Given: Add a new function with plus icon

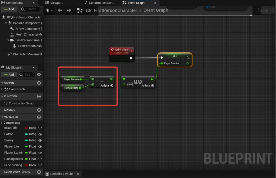Looking at the screenshot, I should tap(39, 96).
